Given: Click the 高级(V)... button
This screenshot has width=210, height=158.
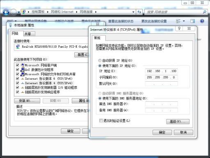Looking at the screenshot, I should [178, 121].
